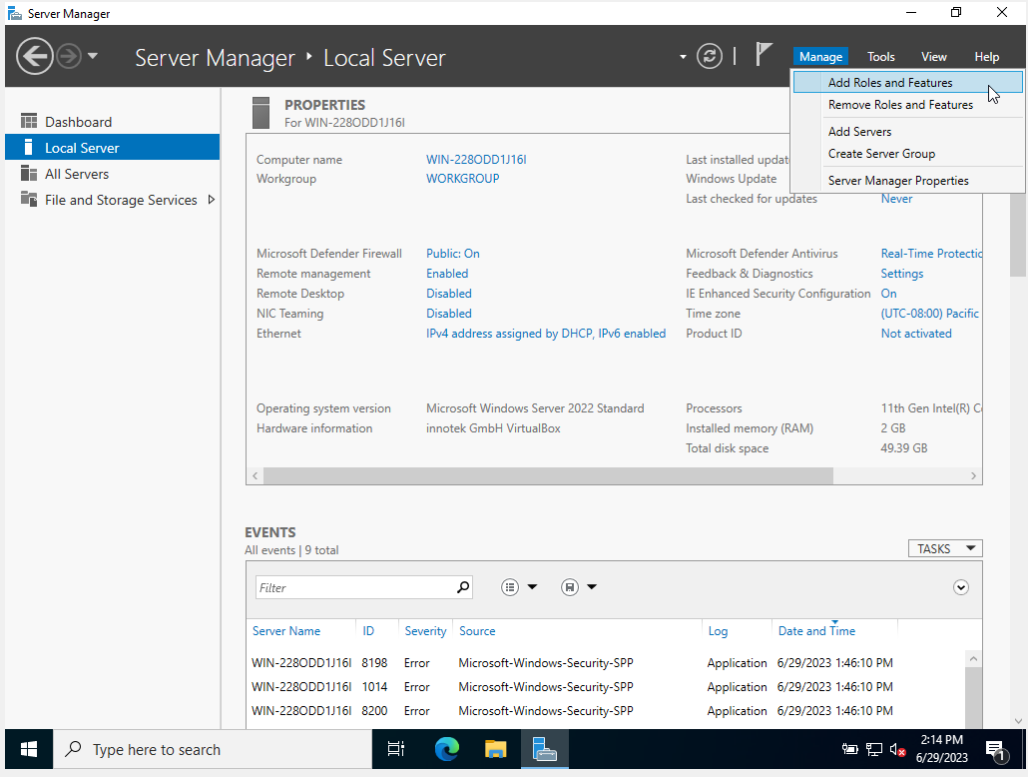Expand the File and Storage Services arrow

(x=210, y=199)
